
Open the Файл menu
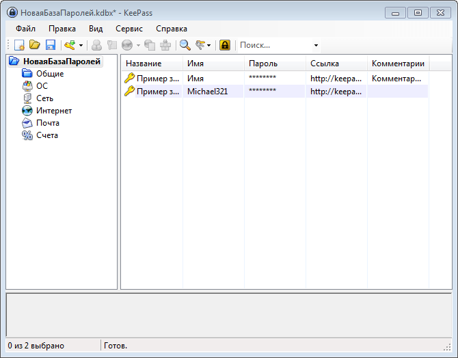tap(25, 29)
